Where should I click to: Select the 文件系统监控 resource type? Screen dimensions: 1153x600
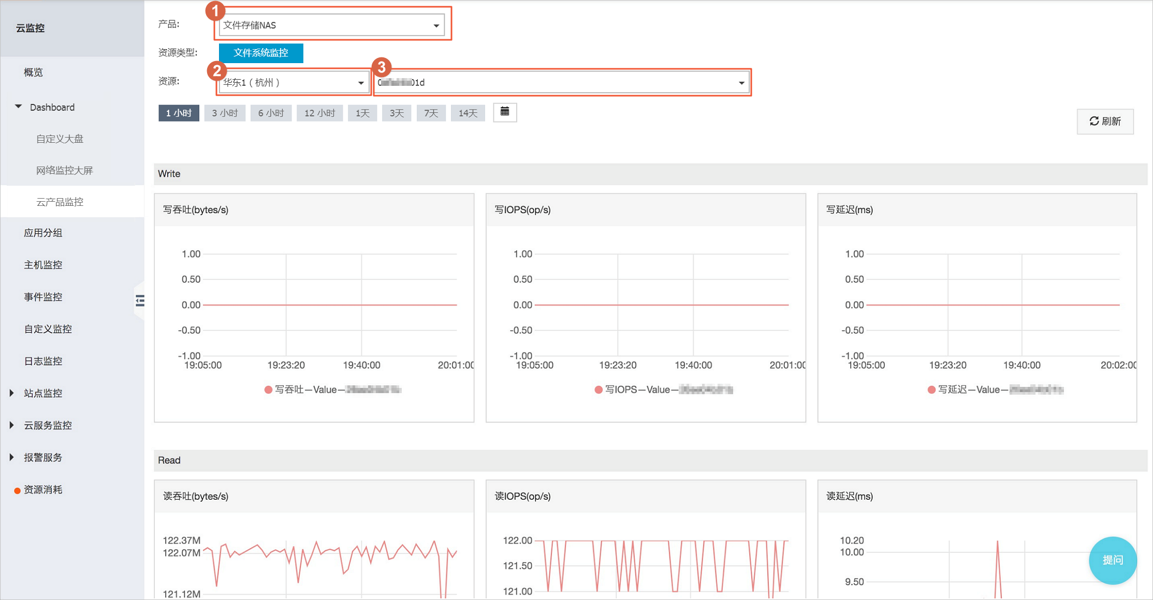(261, 53)
